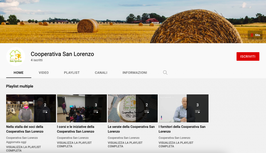266x153 pixels.
Task: Click channel name under the 'I corsi' playlist
Action: tap(73, 138)
